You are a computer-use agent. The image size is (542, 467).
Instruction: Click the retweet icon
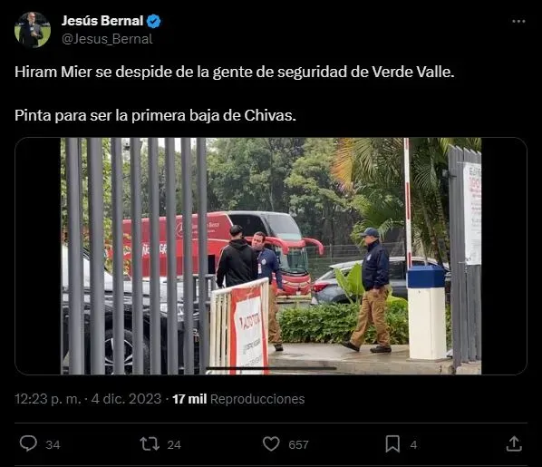pyautogui.click(x=150, y=443)
